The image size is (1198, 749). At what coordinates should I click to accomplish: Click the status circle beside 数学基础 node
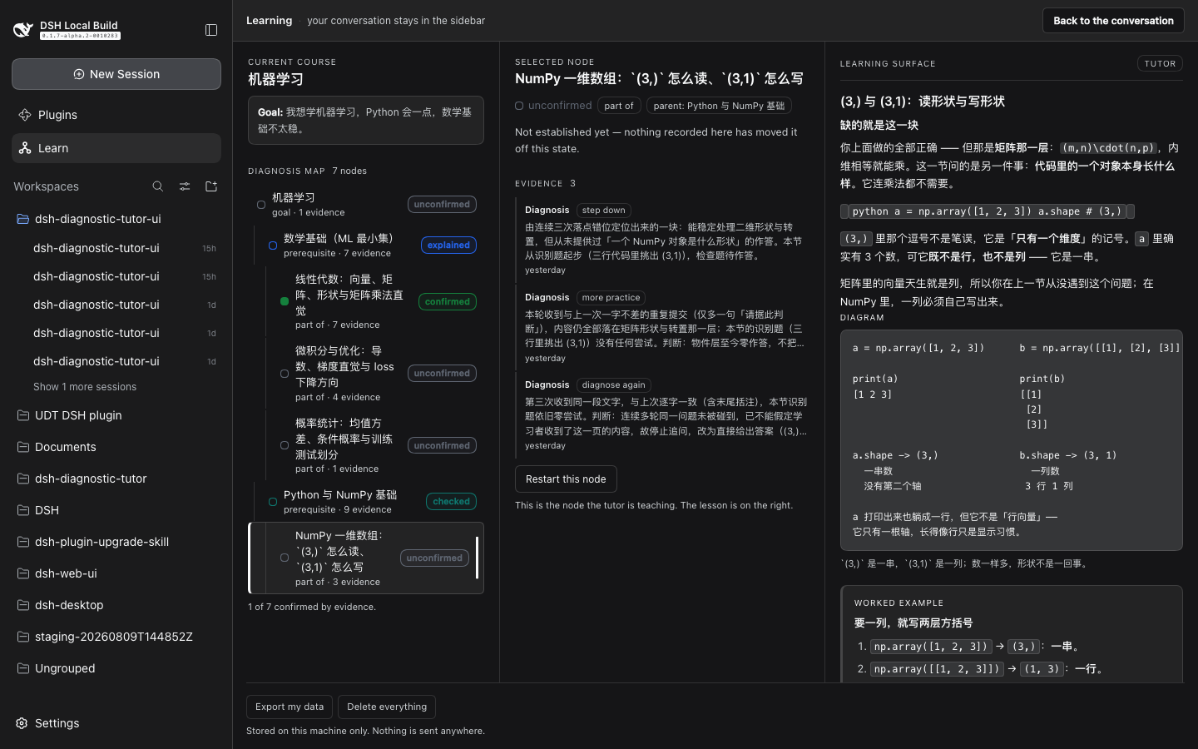273,246
